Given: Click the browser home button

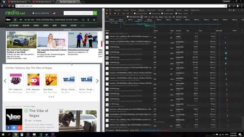Looking at the screenshot, I should [x=13, y=6].
